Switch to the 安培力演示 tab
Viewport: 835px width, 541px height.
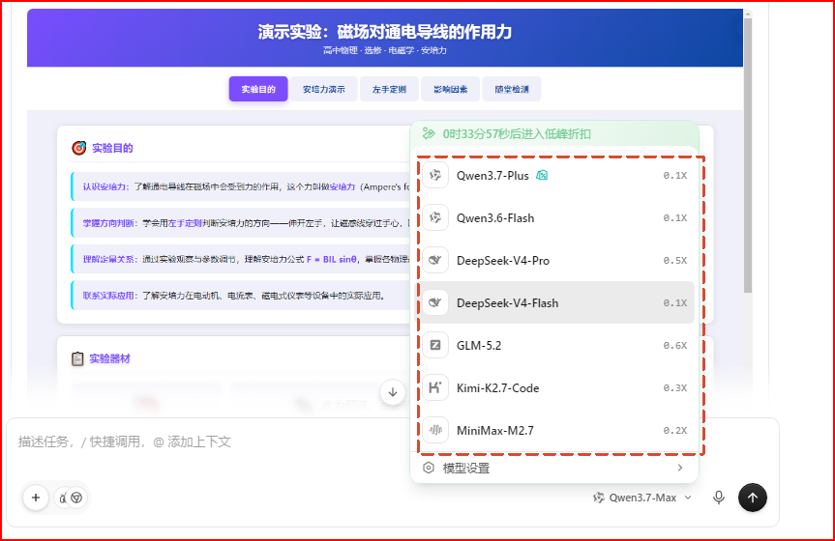coord(324,89)
